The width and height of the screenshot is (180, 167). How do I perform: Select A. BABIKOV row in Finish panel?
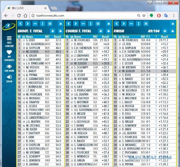(144, 118)
